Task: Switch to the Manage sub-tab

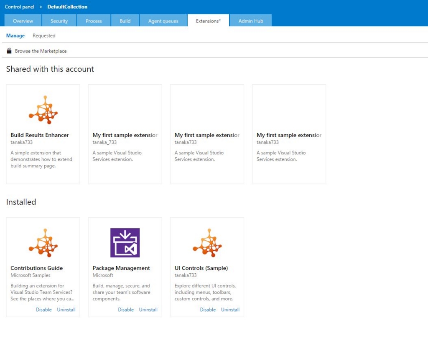Action: tap(15, 35)
